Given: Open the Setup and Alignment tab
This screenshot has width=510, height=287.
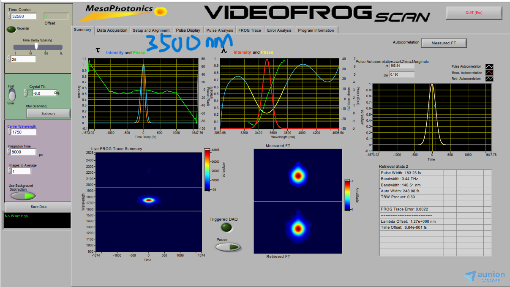Looking at the screenshot, I should point(151,30).
